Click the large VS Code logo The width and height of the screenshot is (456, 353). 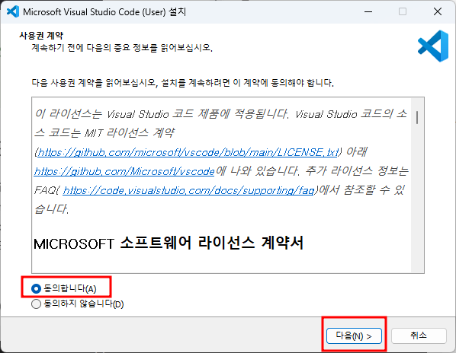433,46
